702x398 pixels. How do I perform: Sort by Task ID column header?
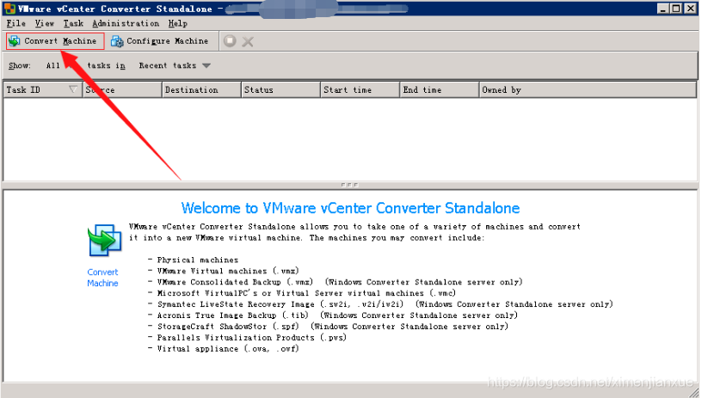click(43, 90)
